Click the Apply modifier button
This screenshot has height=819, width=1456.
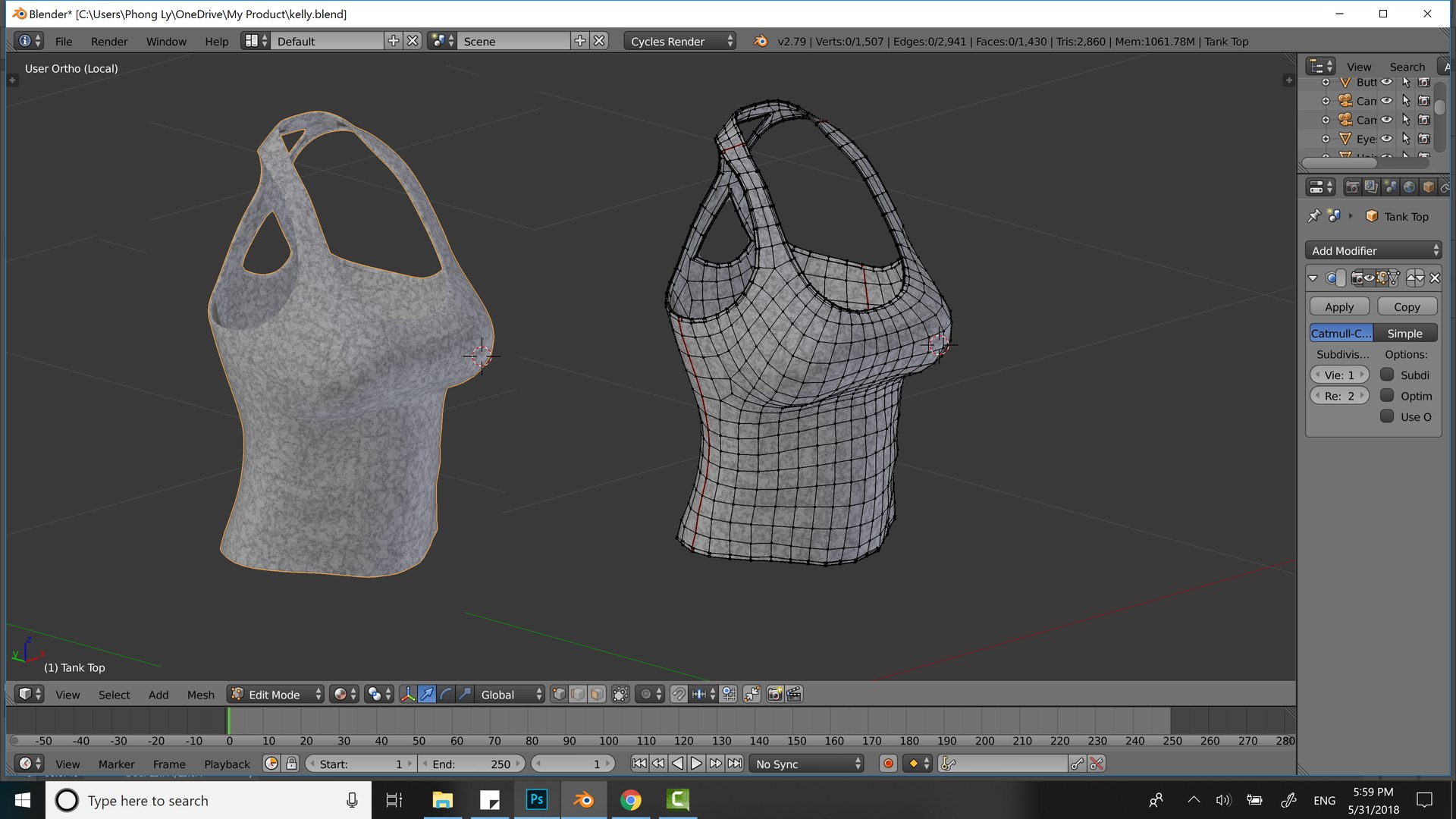1339,306
